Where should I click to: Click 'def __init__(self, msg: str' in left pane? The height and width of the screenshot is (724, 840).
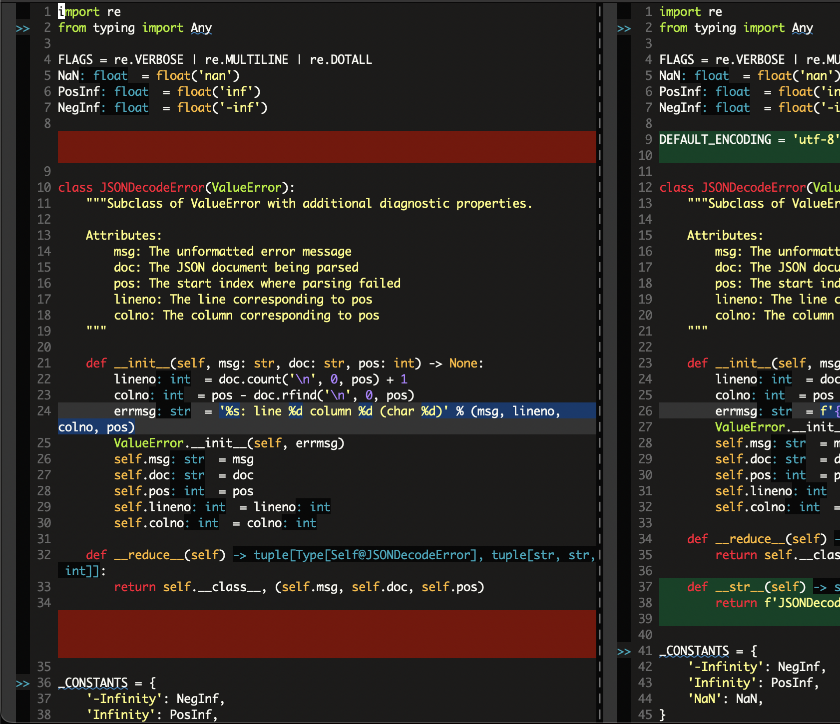[x=285, y=363]
